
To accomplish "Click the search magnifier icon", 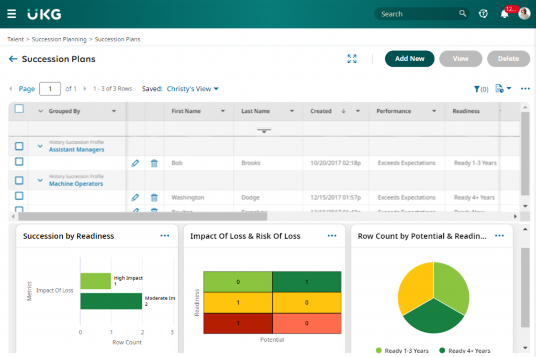I will [x=462, y=14].
